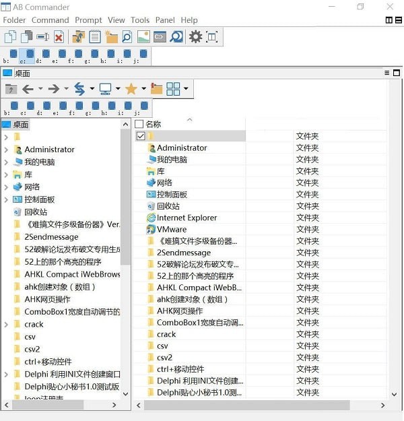Viewport: 404px width, 421px height.
Task: Create a new folder with toolbar icon
Action: click(x=111, y=37)
